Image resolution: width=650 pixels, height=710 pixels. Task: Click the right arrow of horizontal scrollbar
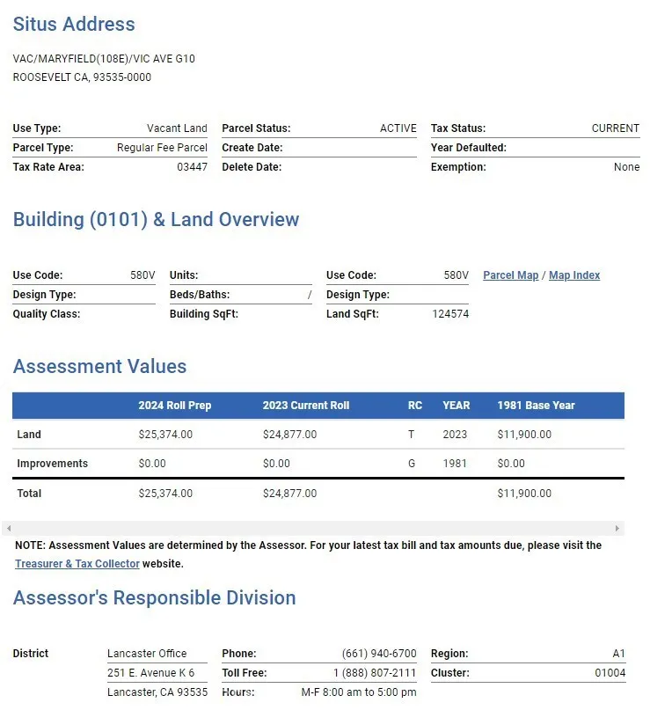[617, 529]
